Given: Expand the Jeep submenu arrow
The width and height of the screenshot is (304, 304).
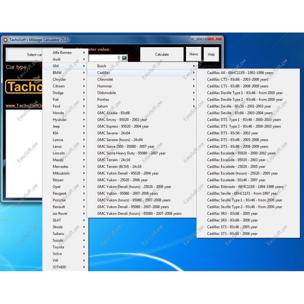Looking at the screenshot, I should click(x=84, y=126).
